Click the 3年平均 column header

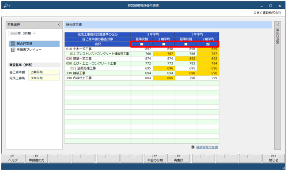click(197, 34)
